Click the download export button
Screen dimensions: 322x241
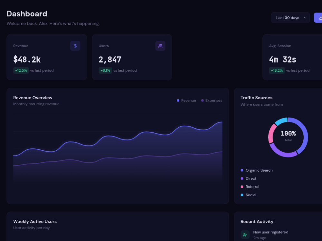[x=318, y=18]
